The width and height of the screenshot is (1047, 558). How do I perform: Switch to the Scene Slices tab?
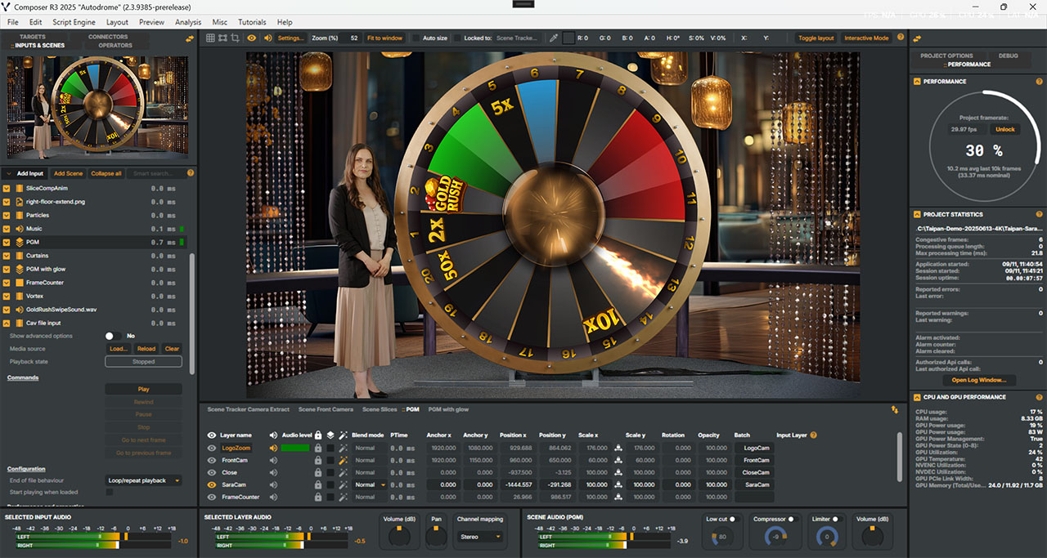379,409
